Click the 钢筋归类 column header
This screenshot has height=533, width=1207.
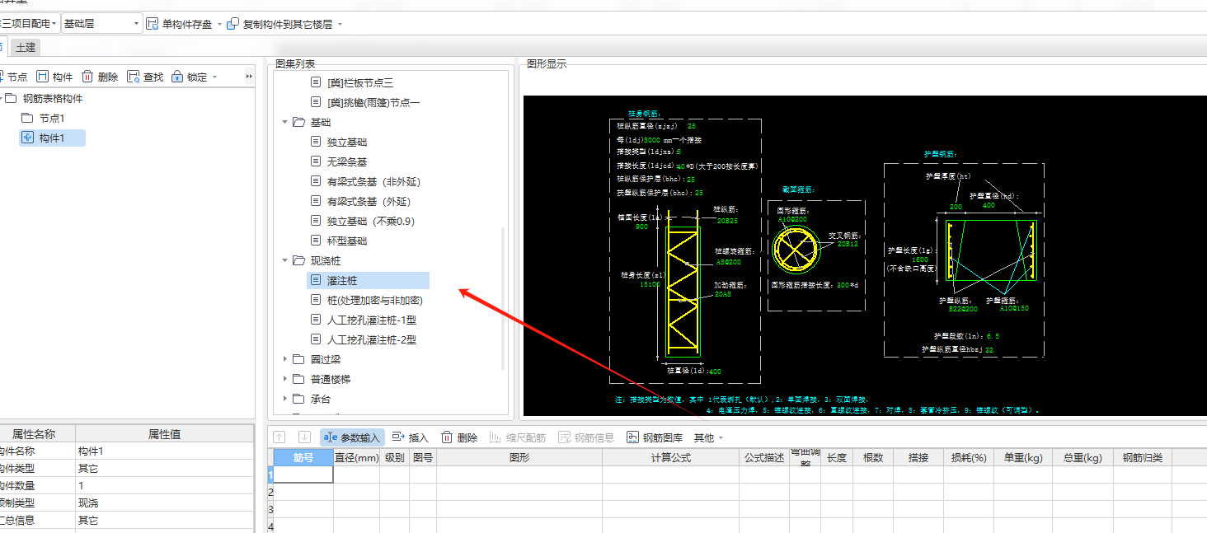pos(1143,457)
